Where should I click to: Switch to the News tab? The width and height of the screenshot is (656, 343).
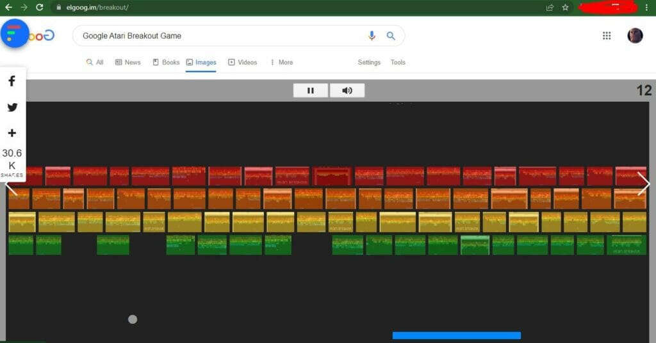pyautogui.click(x=128, y=63)
